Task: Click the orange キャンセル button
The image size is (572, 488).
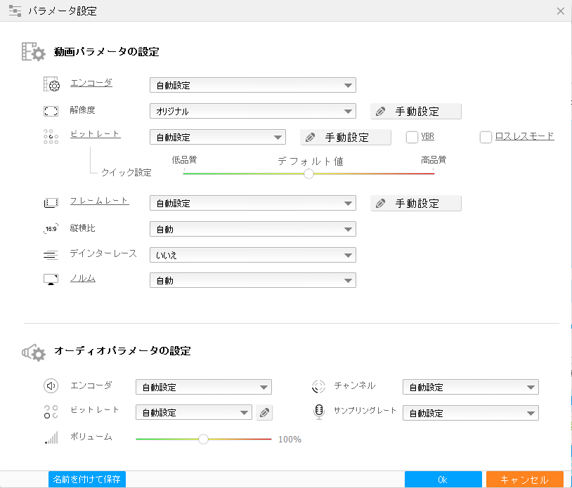Action: (x=525, y=480)
